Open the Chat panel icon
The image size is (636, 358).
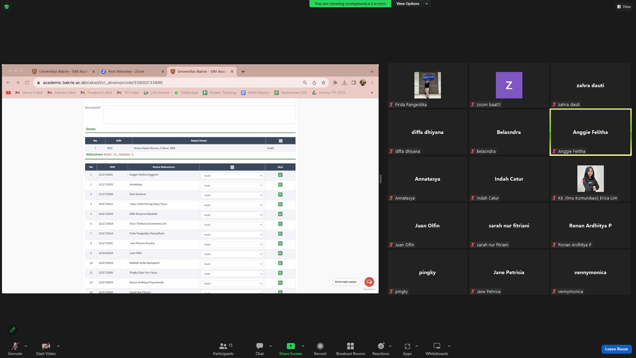pyautogui.click(x=260, y=346)
